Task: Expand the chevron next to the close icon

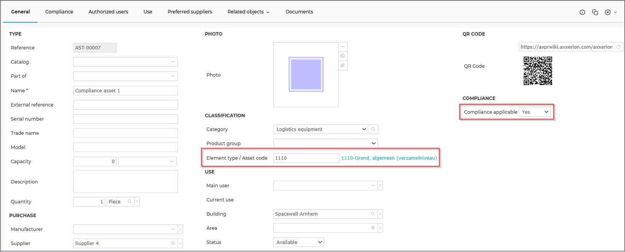Action: (615, 12)
